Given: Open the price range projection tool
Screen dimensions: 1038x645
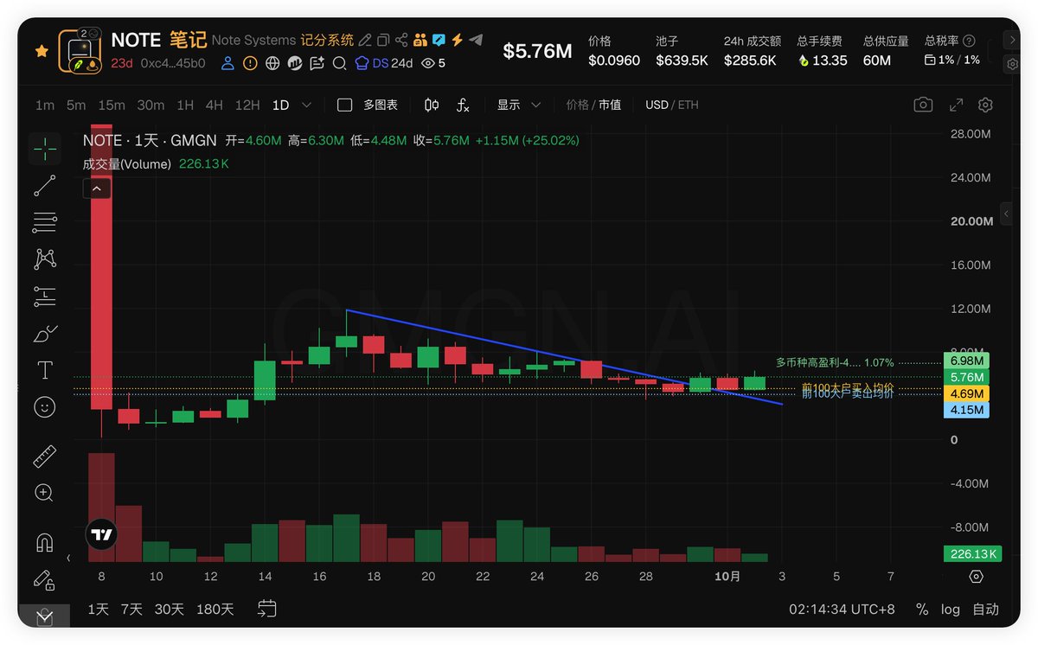Looking at the screenshot, I should pyautogui.click(x=45, y=296).
